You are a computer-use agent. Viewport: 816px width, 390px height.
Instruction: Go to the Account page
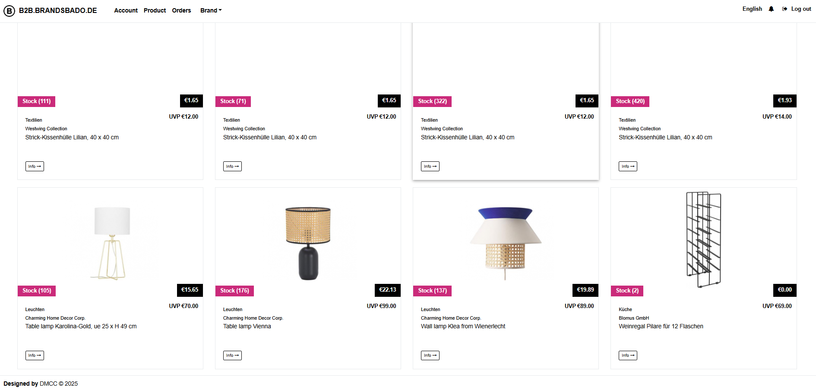tap(126, 10)
